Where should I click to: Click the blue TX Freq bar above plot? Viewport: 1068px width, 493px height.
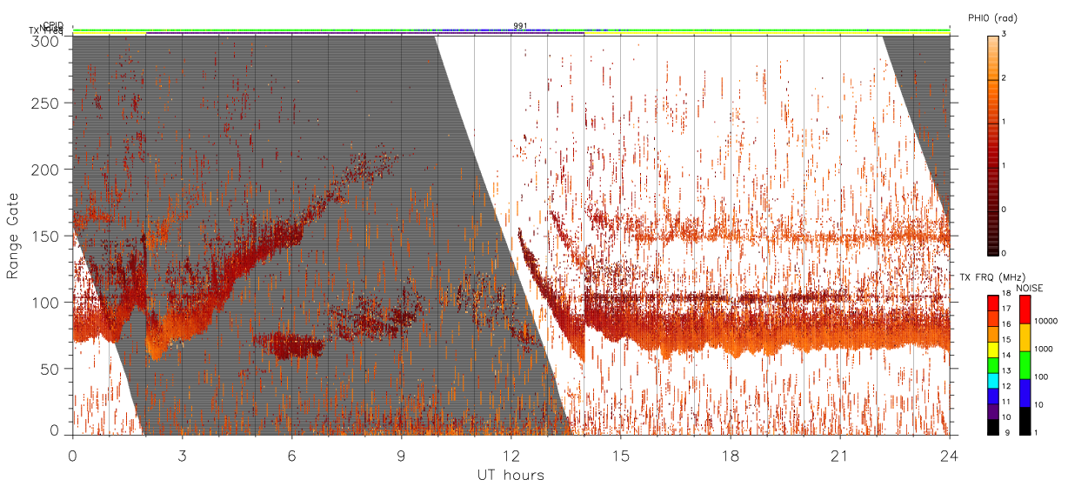pyautogui.click(x=365, y=33)
